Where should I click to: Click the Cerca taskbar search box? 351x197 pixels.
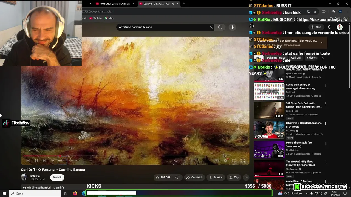click(x=35, y=193)
